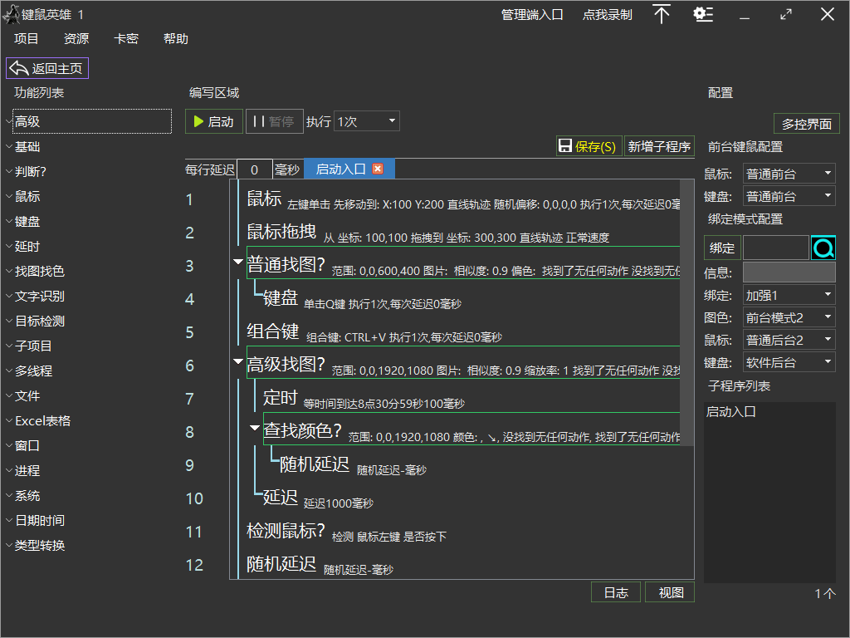Click the 键鼠英雄 app logo icon

coord(12,12)
